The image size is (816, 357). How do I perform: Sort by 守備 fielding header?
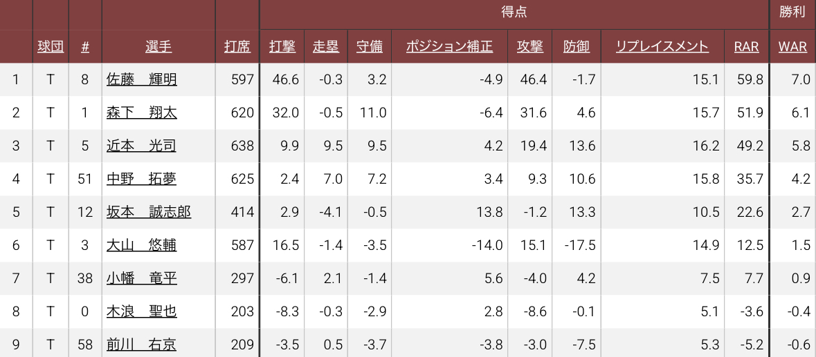(x=370, y=46)
